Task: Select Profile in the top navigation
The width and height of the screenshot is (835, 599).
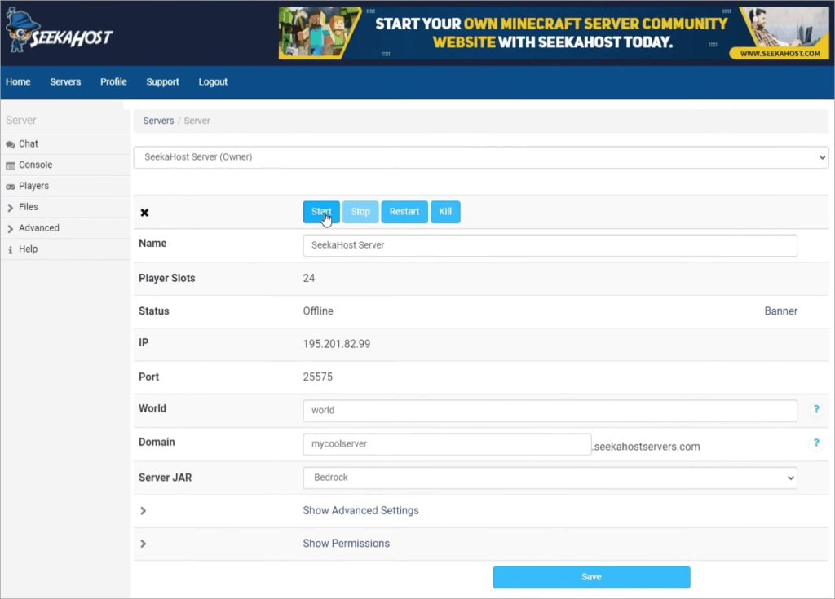Action: (x=113, y=82)
